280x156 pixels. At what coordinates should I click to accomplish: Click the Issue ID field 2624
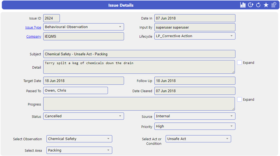[x=51, y=18]
